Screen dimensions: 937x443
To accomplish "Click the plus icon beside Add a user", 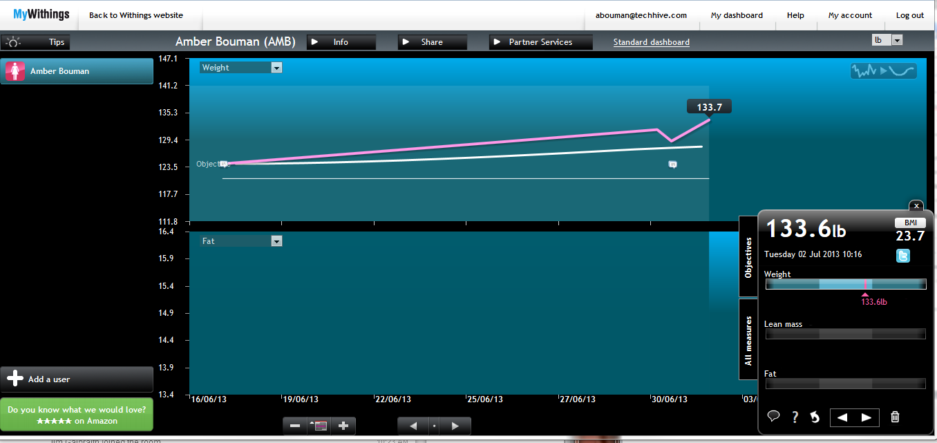I will pyautogui.click(x=15, y=379).
